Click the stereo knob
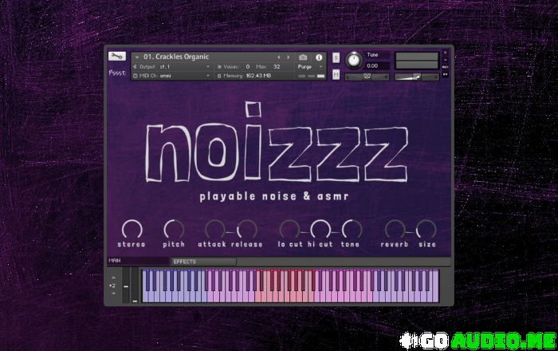558x351 pixels. click(132, 230)
